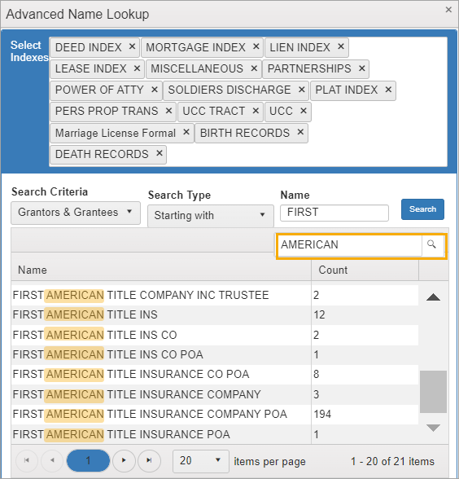Image resolution: width=459 pixels, height=479 pixels.
Task: Remove the UCC TRACT tag
Action: click(256, 111)
